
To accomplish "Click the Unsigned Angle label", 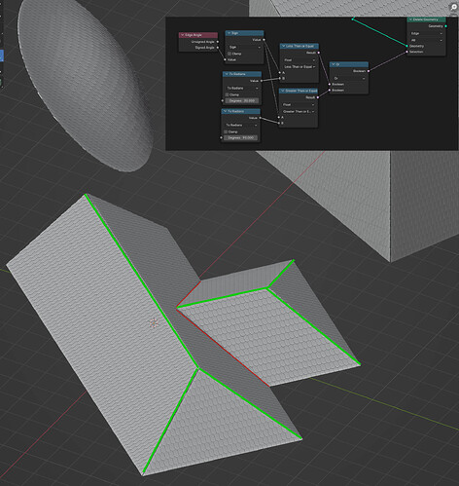I will pos(202,42).
